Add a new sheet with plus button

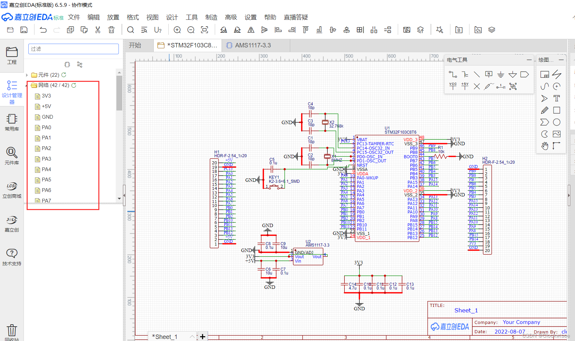[202, 337]
